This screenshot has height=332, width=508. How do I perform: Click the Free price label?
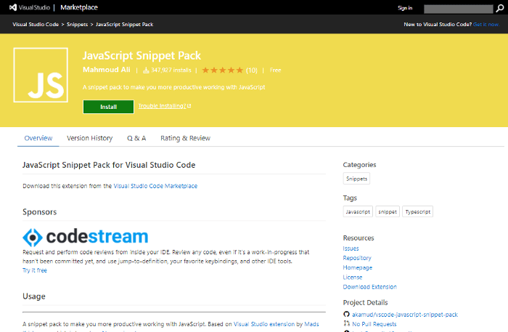pos(275,70)
